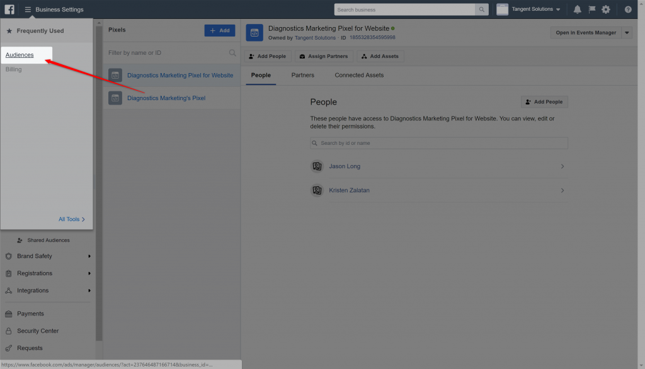This screenshot has height=369, width=645.
Task: Open Shared Audiences in the sidebar
Action: click(49, 241)
